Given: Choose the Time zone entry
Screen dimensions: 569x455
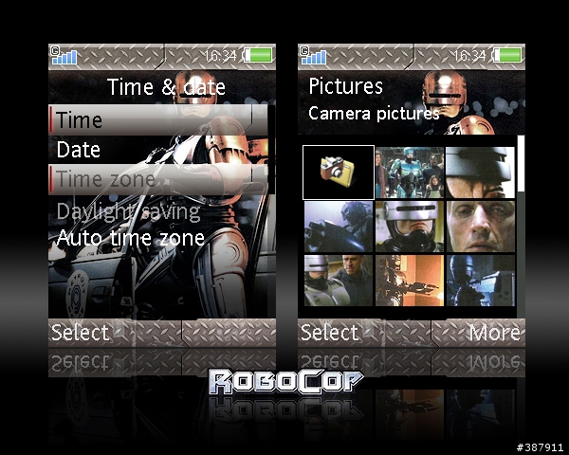Looking at the screenshot, I should click(x=158, y=179).
